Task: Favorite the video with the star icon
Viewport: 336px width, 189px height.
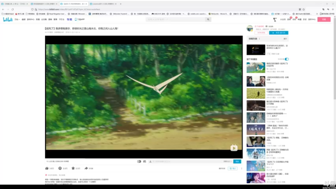Action: pyautogui.click(x=73, y=168)
